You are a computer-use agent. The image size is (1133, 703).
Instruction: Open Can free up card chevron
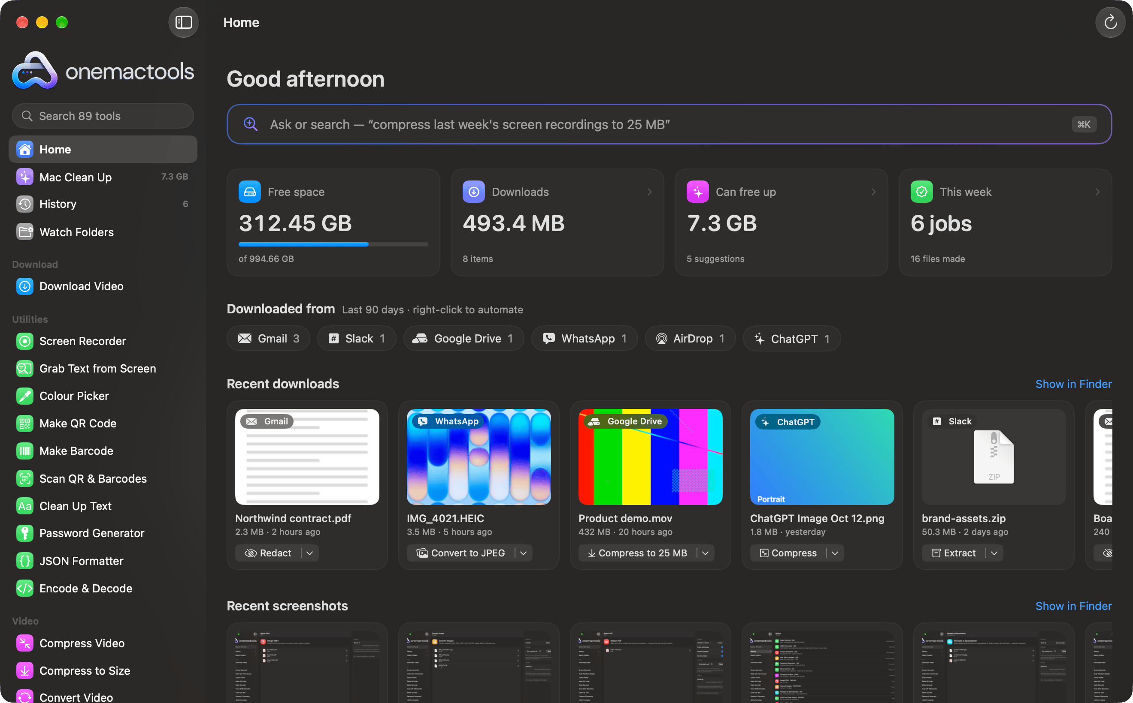tap(873, 192)
